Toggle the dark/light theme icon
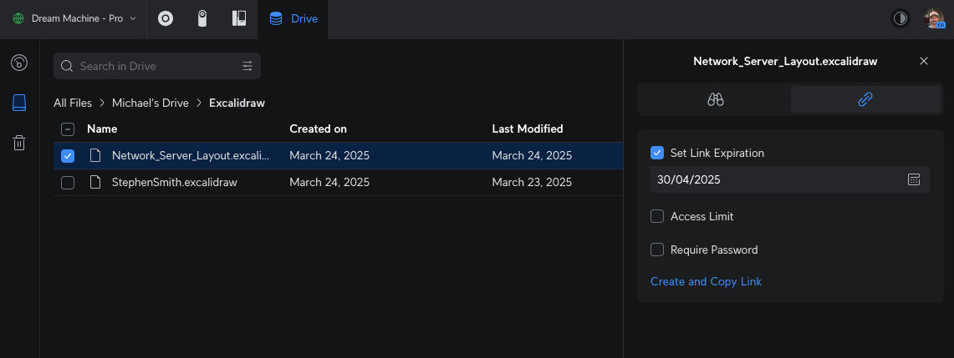 coord(900,18)
